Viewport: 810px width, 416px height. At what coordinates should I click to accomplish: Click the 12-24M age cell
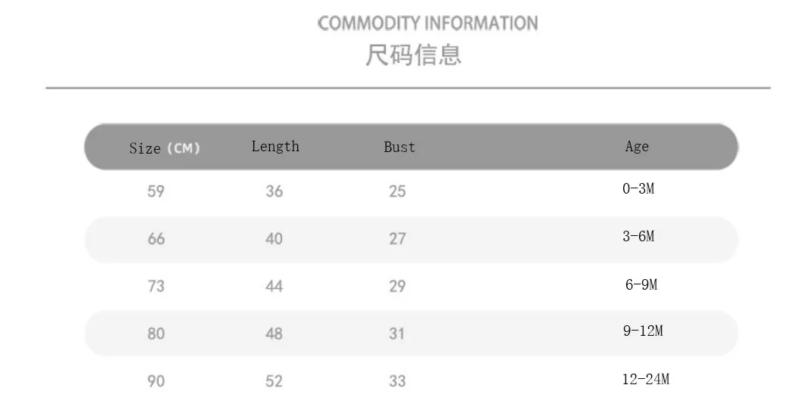coord(646,380)
